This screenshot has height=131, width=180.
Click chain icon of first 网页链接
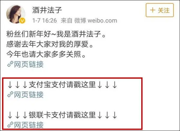[x=10, y=64]
